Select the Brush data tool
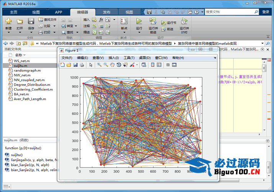Viewport: 274px width, 192px height. pos(132,65)
